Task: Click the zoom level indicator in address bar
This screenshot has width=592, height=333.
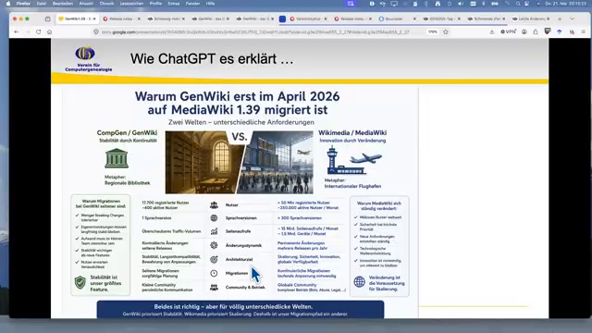Action: click(432, 32)
